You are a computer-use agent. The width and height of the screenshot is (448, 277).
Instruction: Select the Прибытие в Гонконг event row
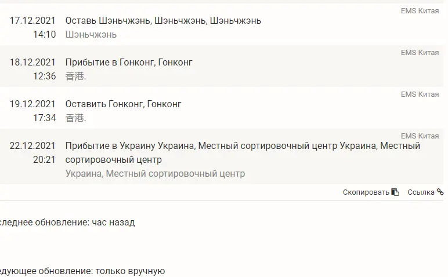pyautogui.click(x=222, y=66)
